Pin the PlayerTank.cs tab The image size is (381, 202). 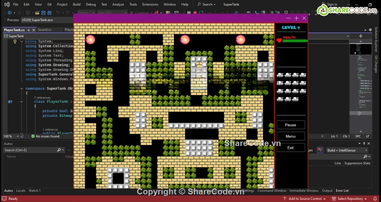coord(28,30)
